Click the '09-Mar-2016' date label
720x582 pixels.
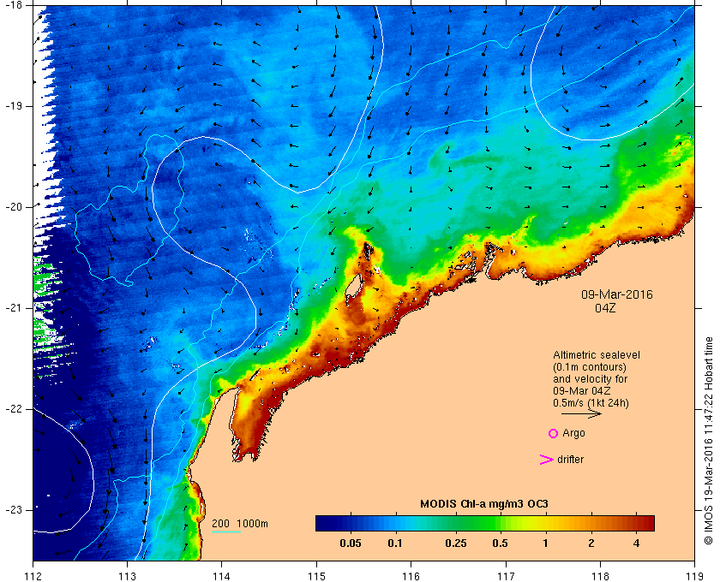click(x=616, y=294)
